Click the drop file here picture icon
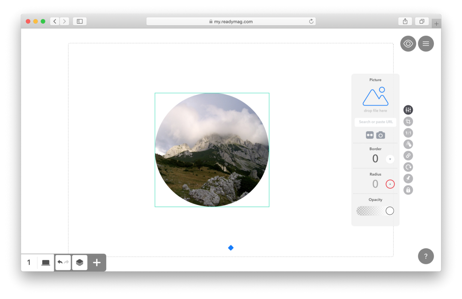Image resolution: width=462 pixels, height=299 pixels. [x=376, y=96]
